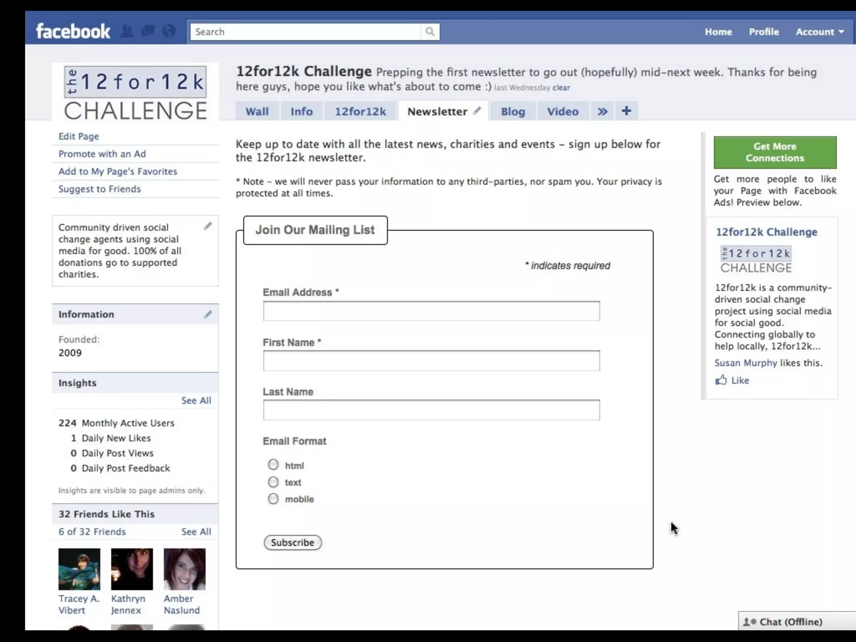Image resolution: width=856 pixels, height=642 pixels.
Task: Switch to the Wall tab
Action: tap(257, 111)
